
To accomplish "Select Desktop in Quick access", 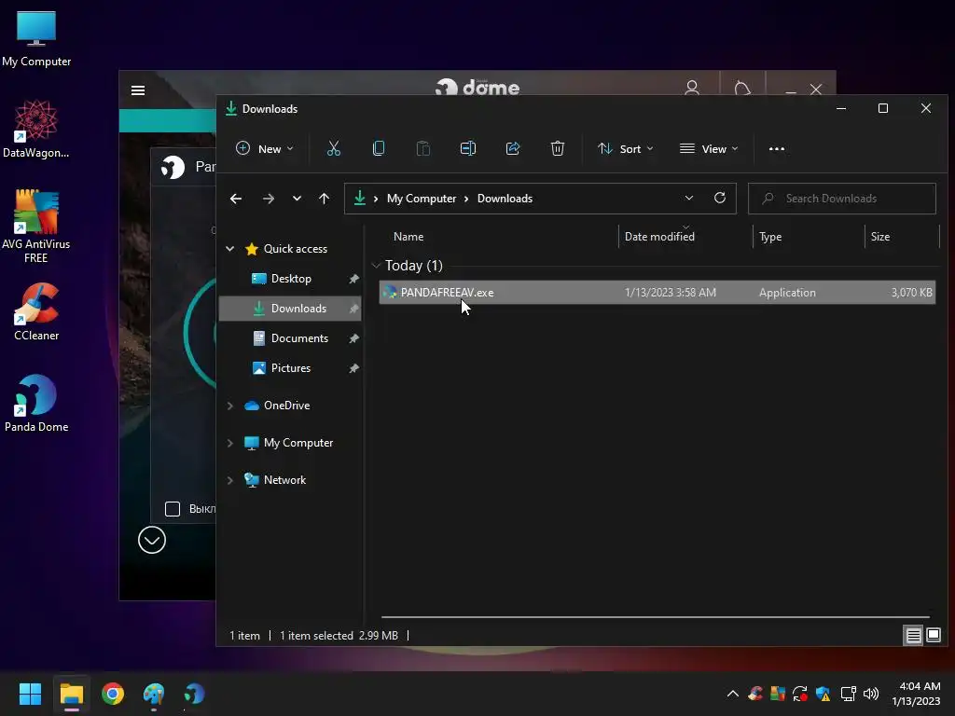I will click(x=290, y=279).
